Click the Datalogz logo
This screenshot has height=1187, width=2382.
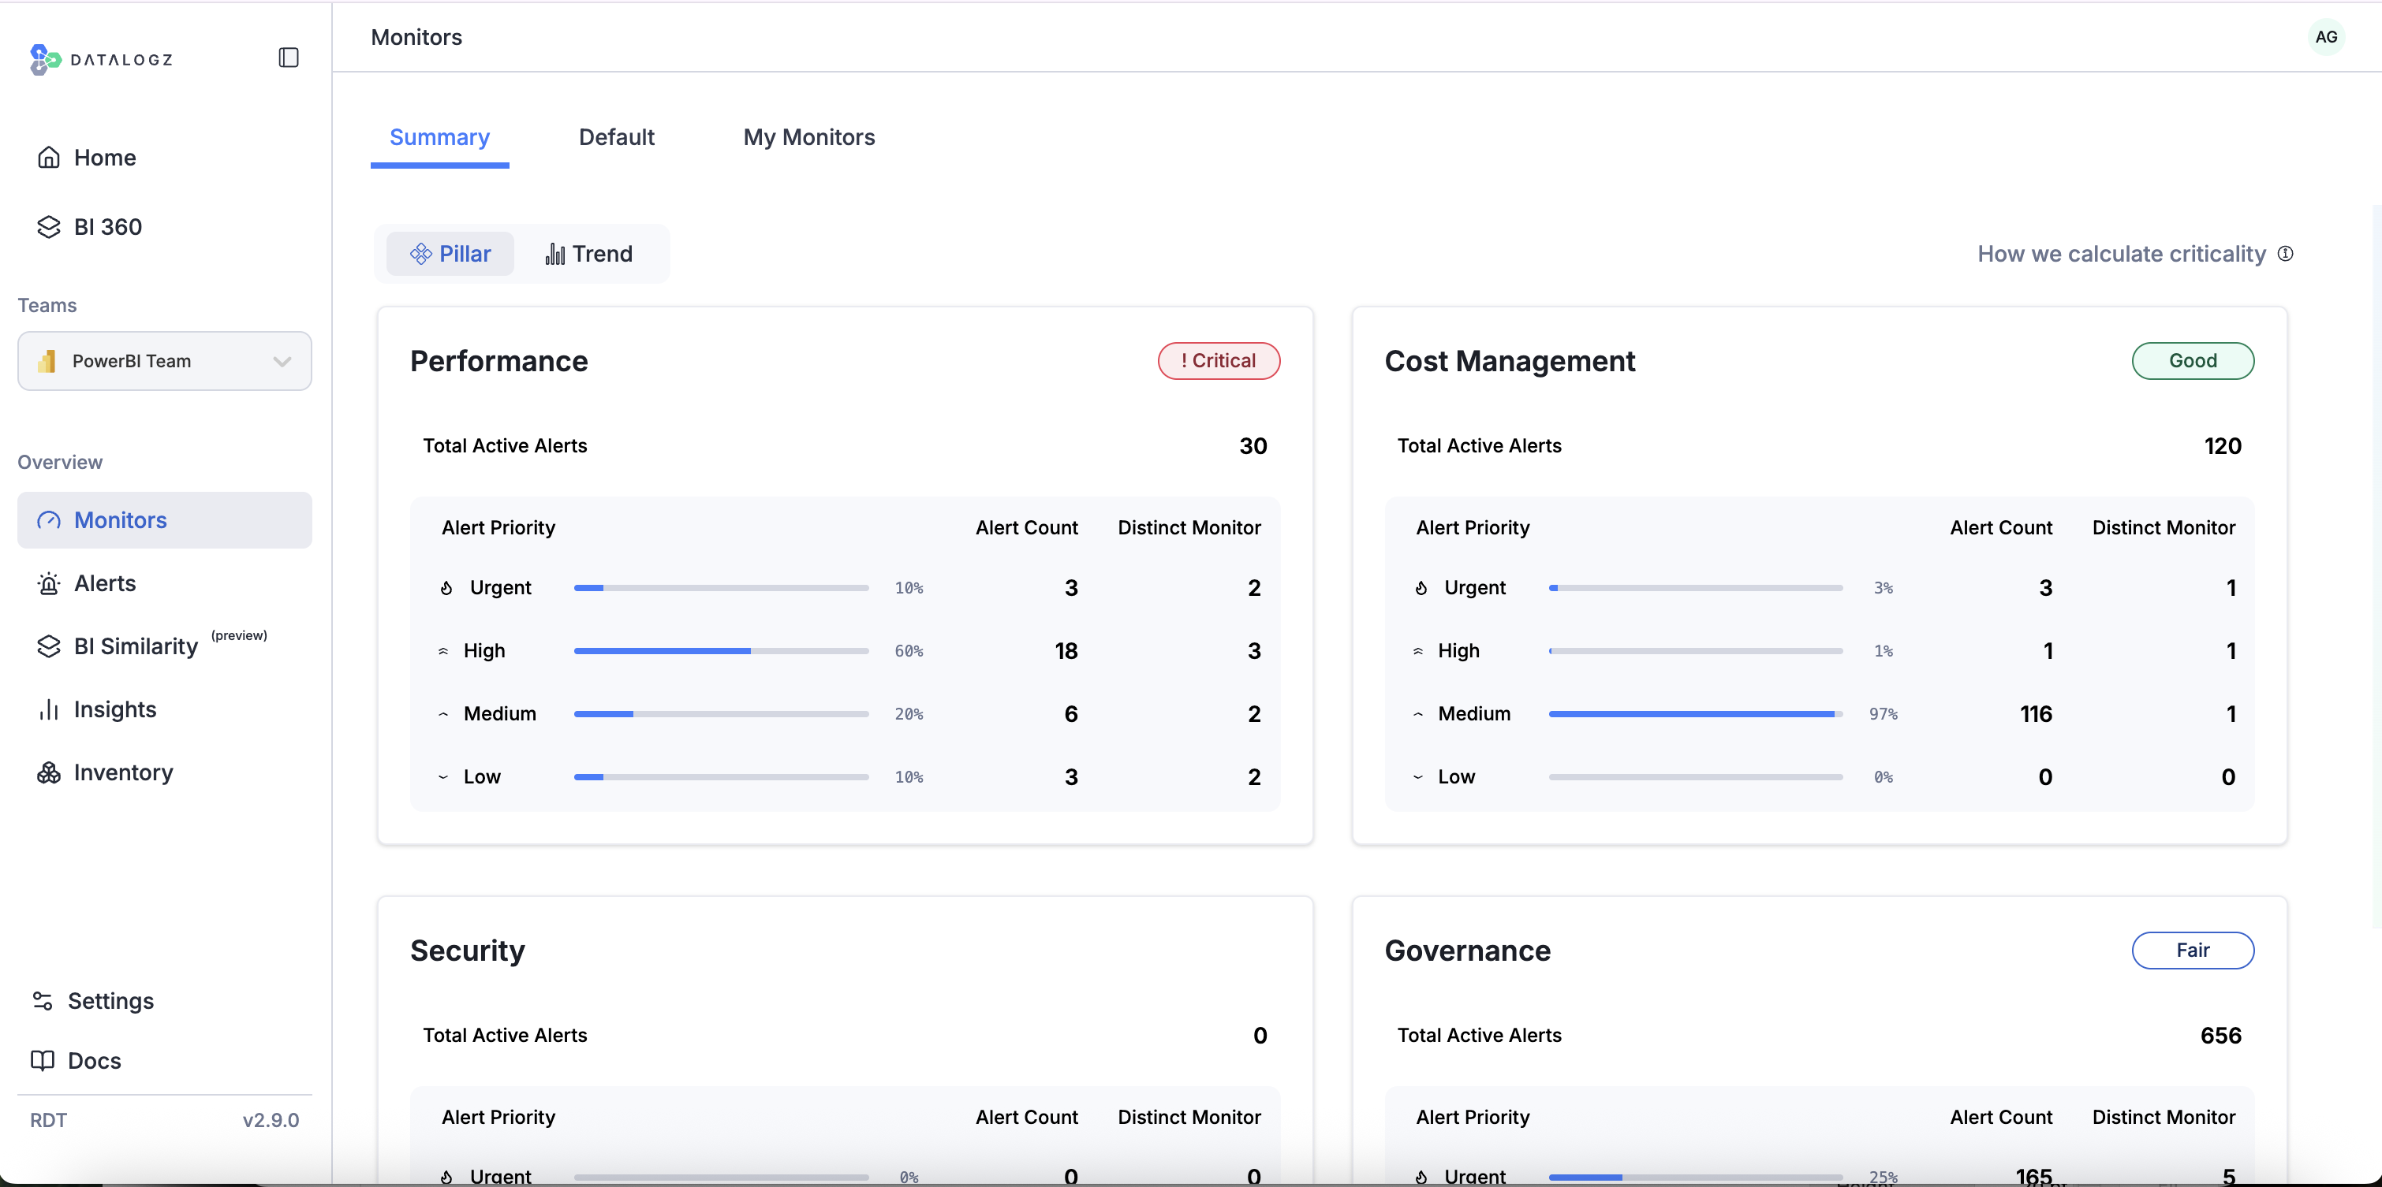point(102,59)
